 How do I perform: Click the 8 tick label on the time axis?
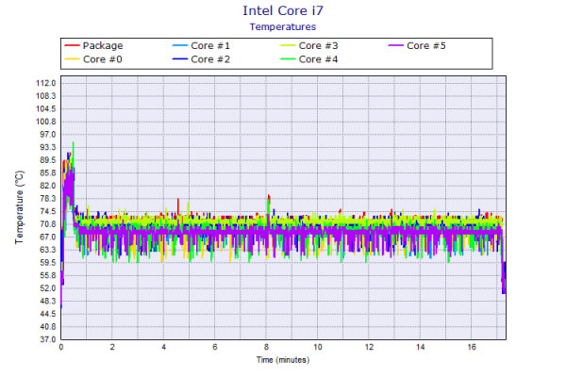(266, 347)
